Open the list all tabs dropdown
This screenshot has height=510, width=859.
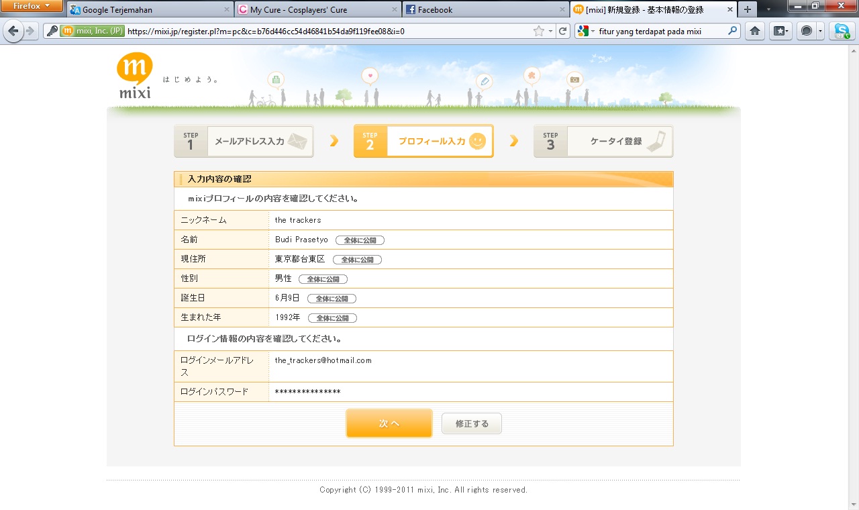pos(768,10)
